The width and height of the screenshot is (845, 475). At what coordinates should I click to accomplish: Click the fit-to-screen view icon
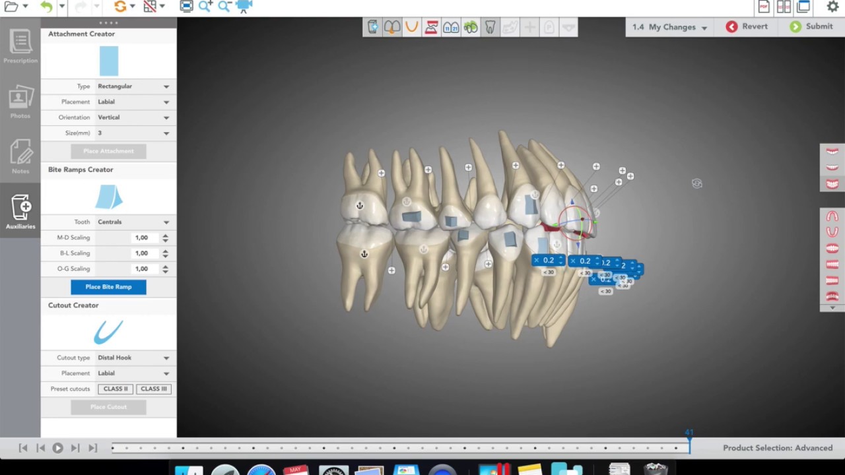tap(186, 7)
